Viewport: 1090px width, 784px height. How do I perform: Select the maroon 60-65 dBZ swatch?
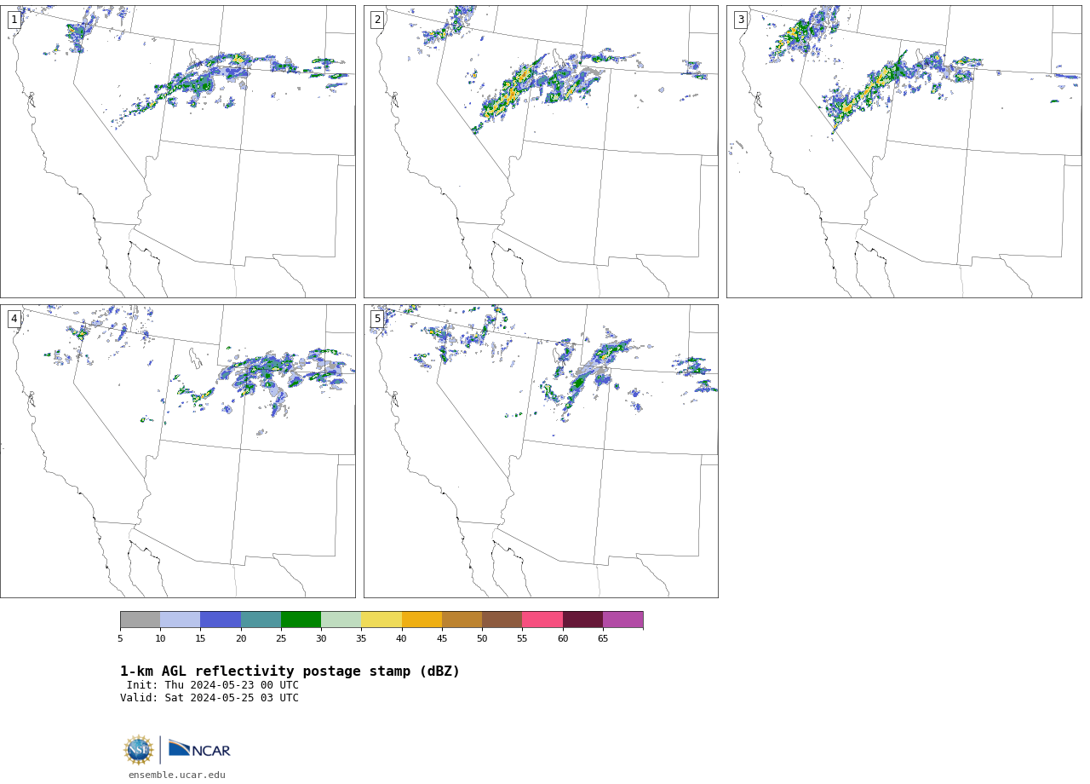582,620
